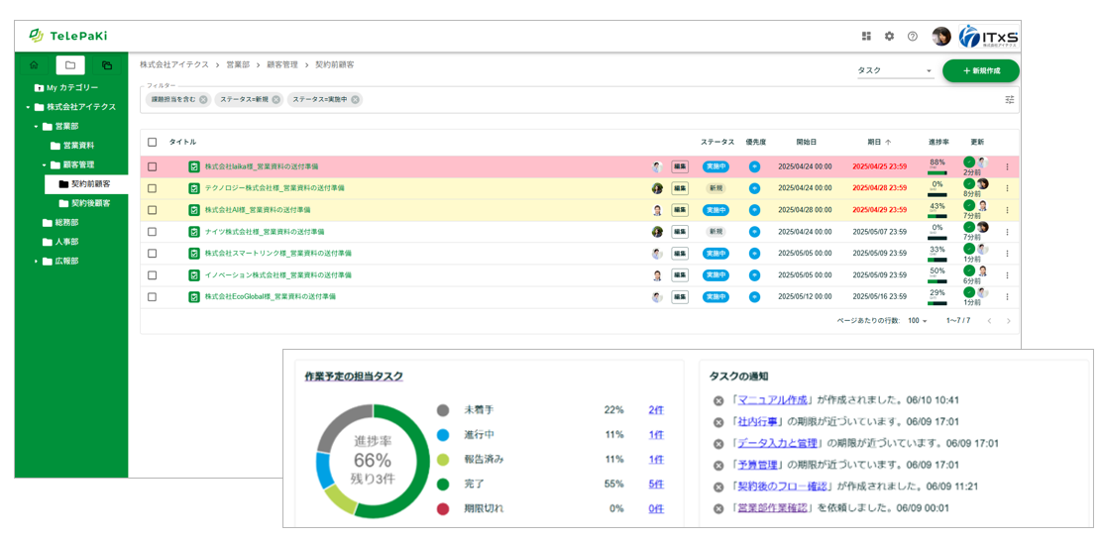Check the 株式会社laika様 task checkbox
This screenshot has height=541, width=1102.
point(152,166)
